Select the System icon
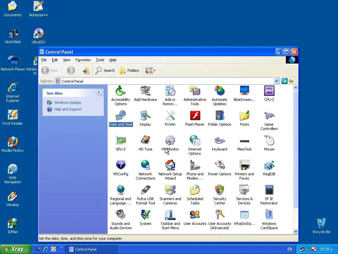 pos(146,218)
